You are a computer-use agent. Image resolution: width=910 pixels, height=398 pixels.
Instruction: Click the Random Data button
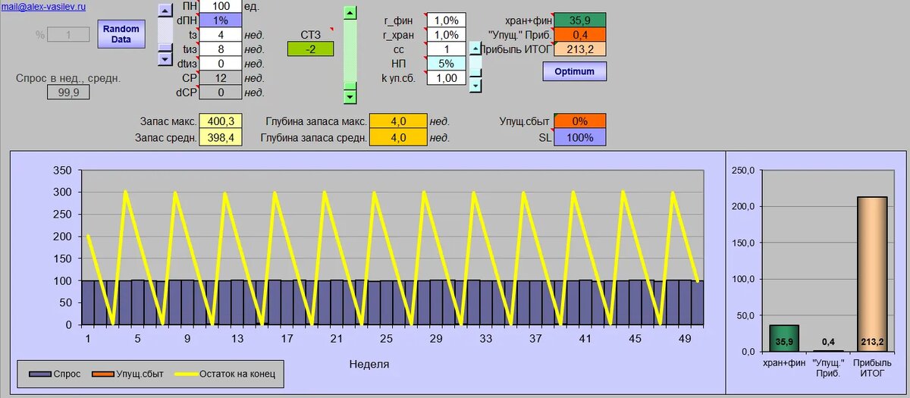(x=121, y=34)
